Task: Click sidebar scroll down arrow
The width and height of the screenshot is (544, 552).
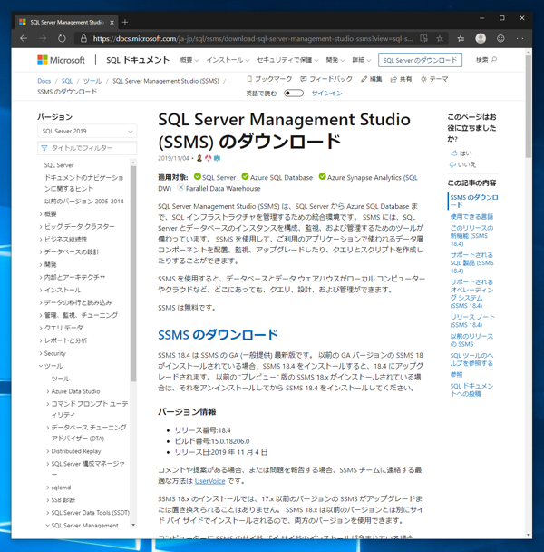Action: 133,525
